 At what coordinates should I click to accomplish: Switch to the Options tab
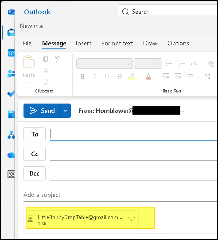tap(178, 43)
